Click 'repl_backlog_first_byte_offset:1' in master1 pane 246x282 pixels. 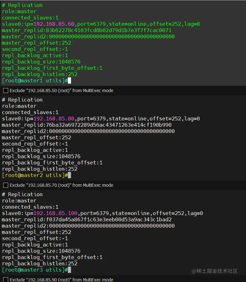52,68
